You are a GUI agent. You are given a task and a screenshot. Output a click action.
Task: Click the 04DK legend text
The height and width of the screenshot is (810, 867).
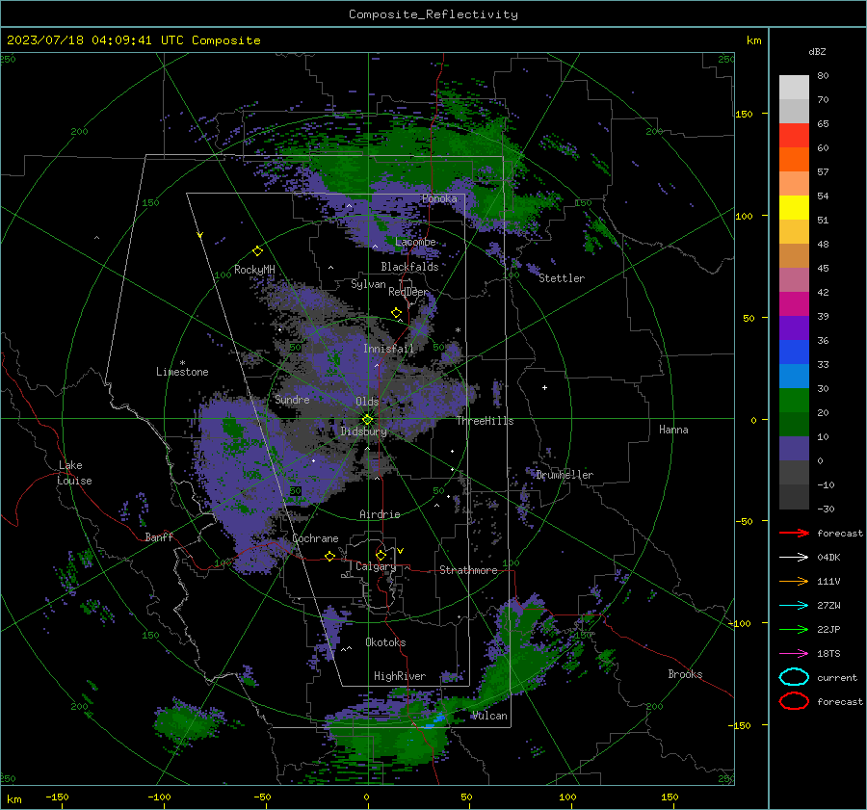828,558
